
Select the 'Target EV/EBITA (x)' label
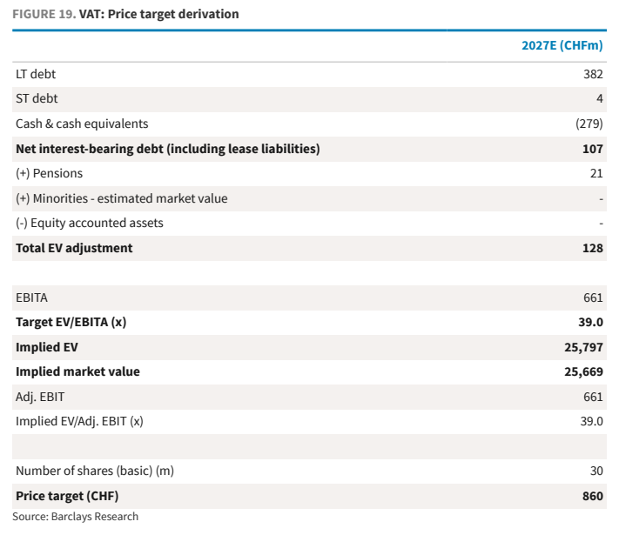71,323
